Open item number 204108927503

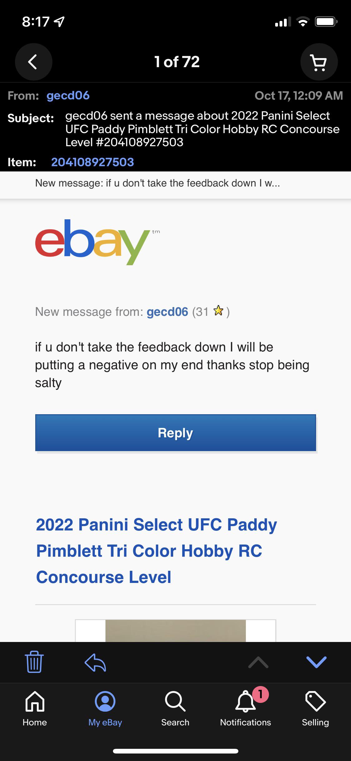(x=92, y=162)
